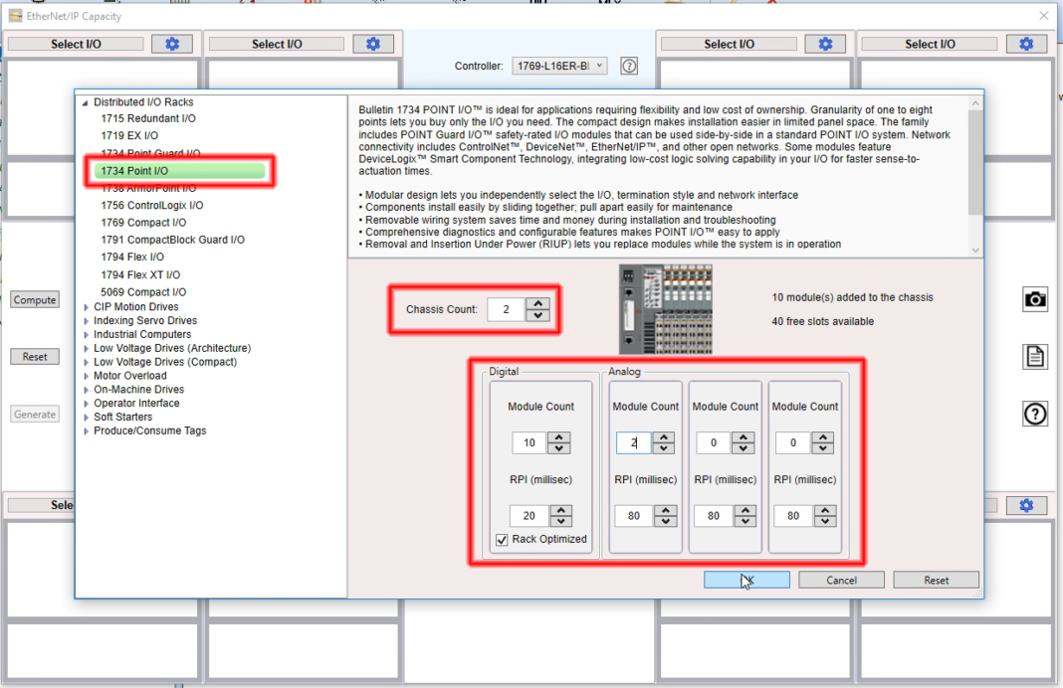Click the gear icon next to second Select I/O

[x=373, y=43]
